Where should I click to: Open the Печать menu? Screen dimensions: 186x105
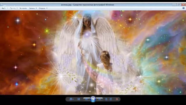point(13,8)
